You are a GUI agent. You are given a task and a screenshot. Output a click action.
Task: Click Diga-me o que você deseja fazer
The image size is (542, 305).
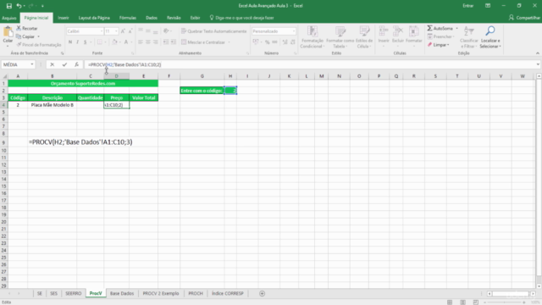[x=241, y=18]
